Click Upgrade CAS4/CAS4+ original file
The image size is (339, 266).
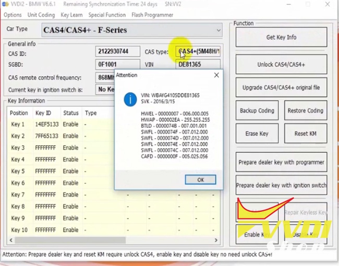click(281, 88)
